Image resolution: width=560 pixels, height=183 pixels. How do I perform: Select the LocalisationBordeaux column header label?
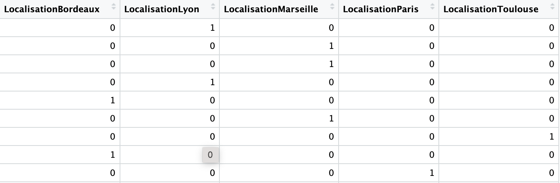pos(52,9)
